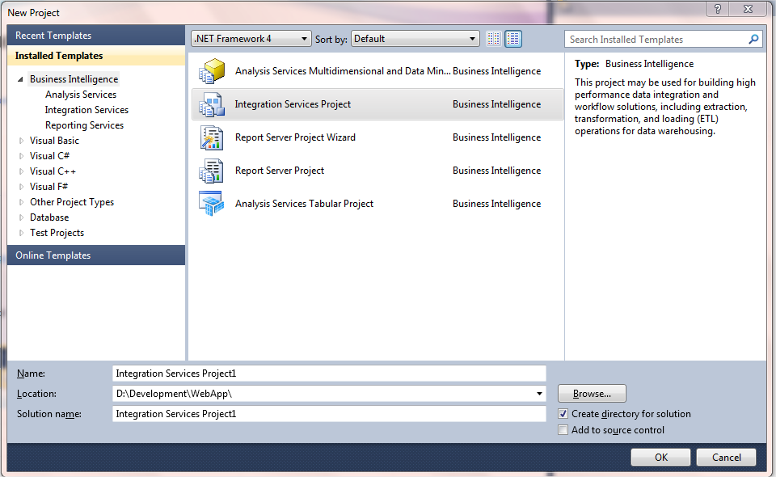The image size is (776, 477).
Task: Switch to small icons view
Action: coord(494,39)
